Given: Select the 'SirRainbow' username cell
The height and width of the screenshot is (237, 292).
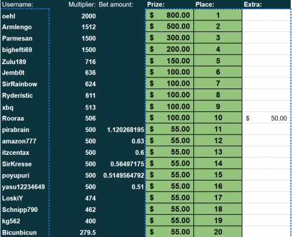Looking at the screenshot, I should (25, 84).
